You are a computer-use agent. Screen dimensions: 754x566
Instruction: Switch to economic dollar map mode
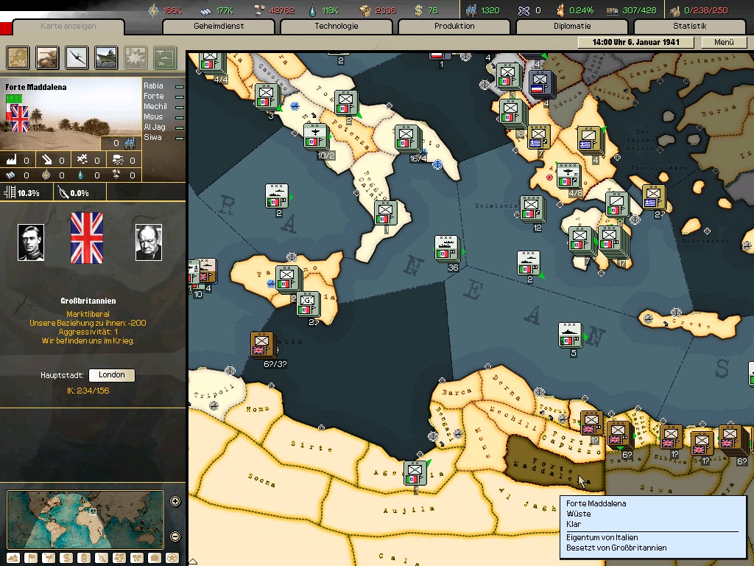(x=66, y=558)
